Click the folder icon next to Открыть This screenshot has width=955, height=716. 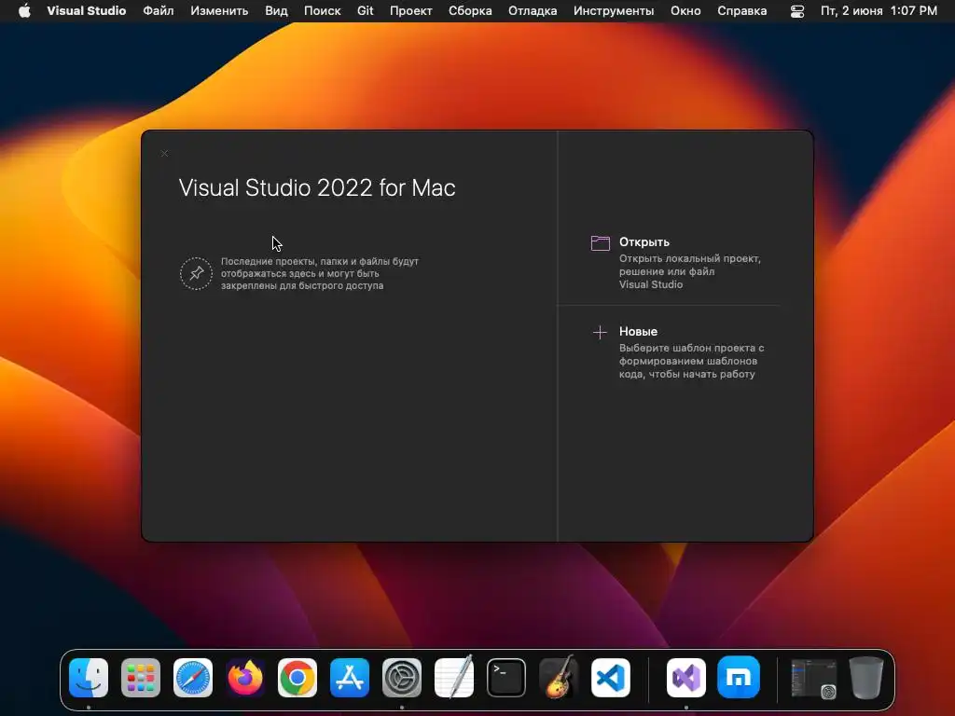point(600,243)
